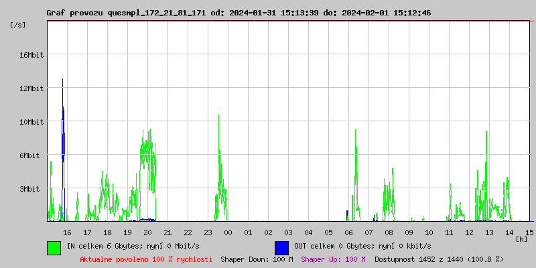Click the green IN legend color swatch
This screenshot has height=268, width=536.
(x=54, y=247)
